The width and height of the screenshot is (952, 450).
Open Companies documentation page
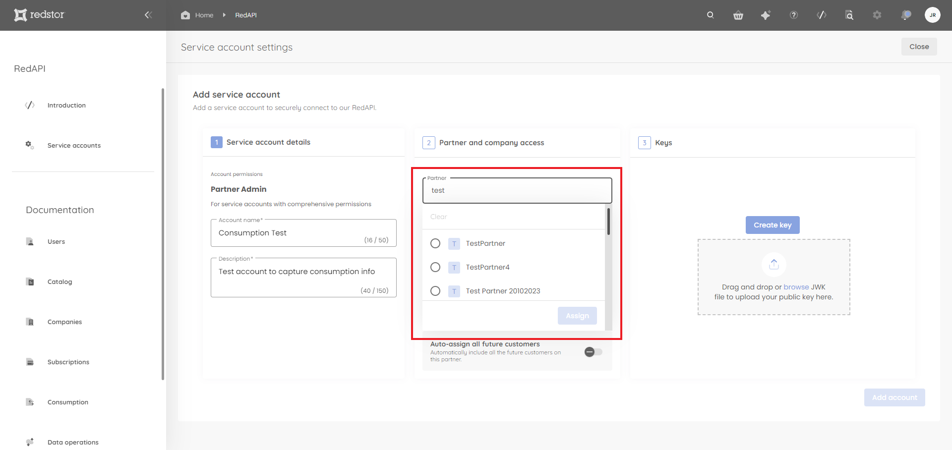(x=64, y=322)
